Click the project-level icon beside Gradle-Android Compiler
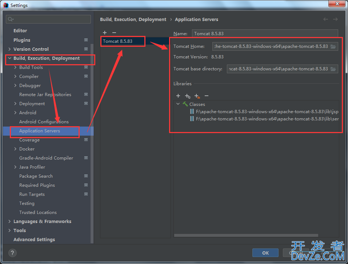348x264 pixels. point(86,158)
